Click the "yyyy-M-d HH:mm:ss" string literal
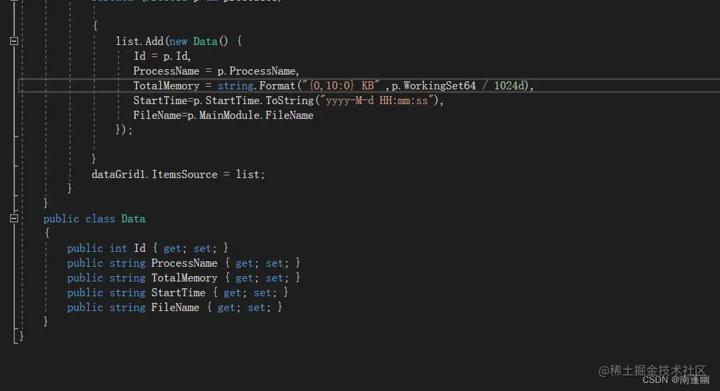The height and width of the screenshot is (391, 720). pos(376,101)
